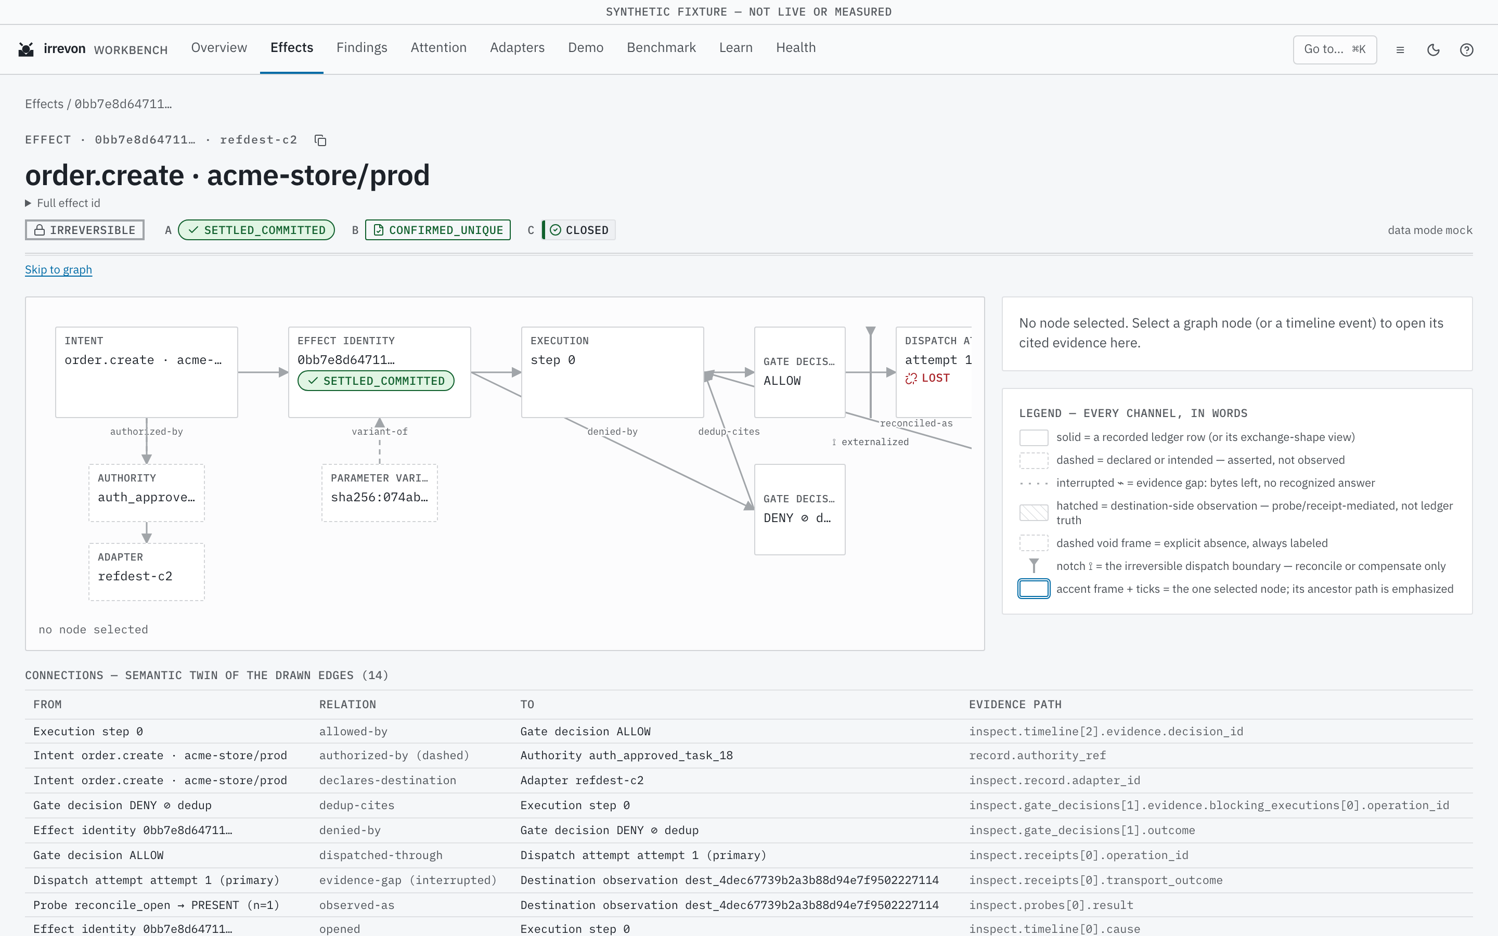Select the GATE DECISION ALLOW node
1498x936 pixels.
[800, 372]
